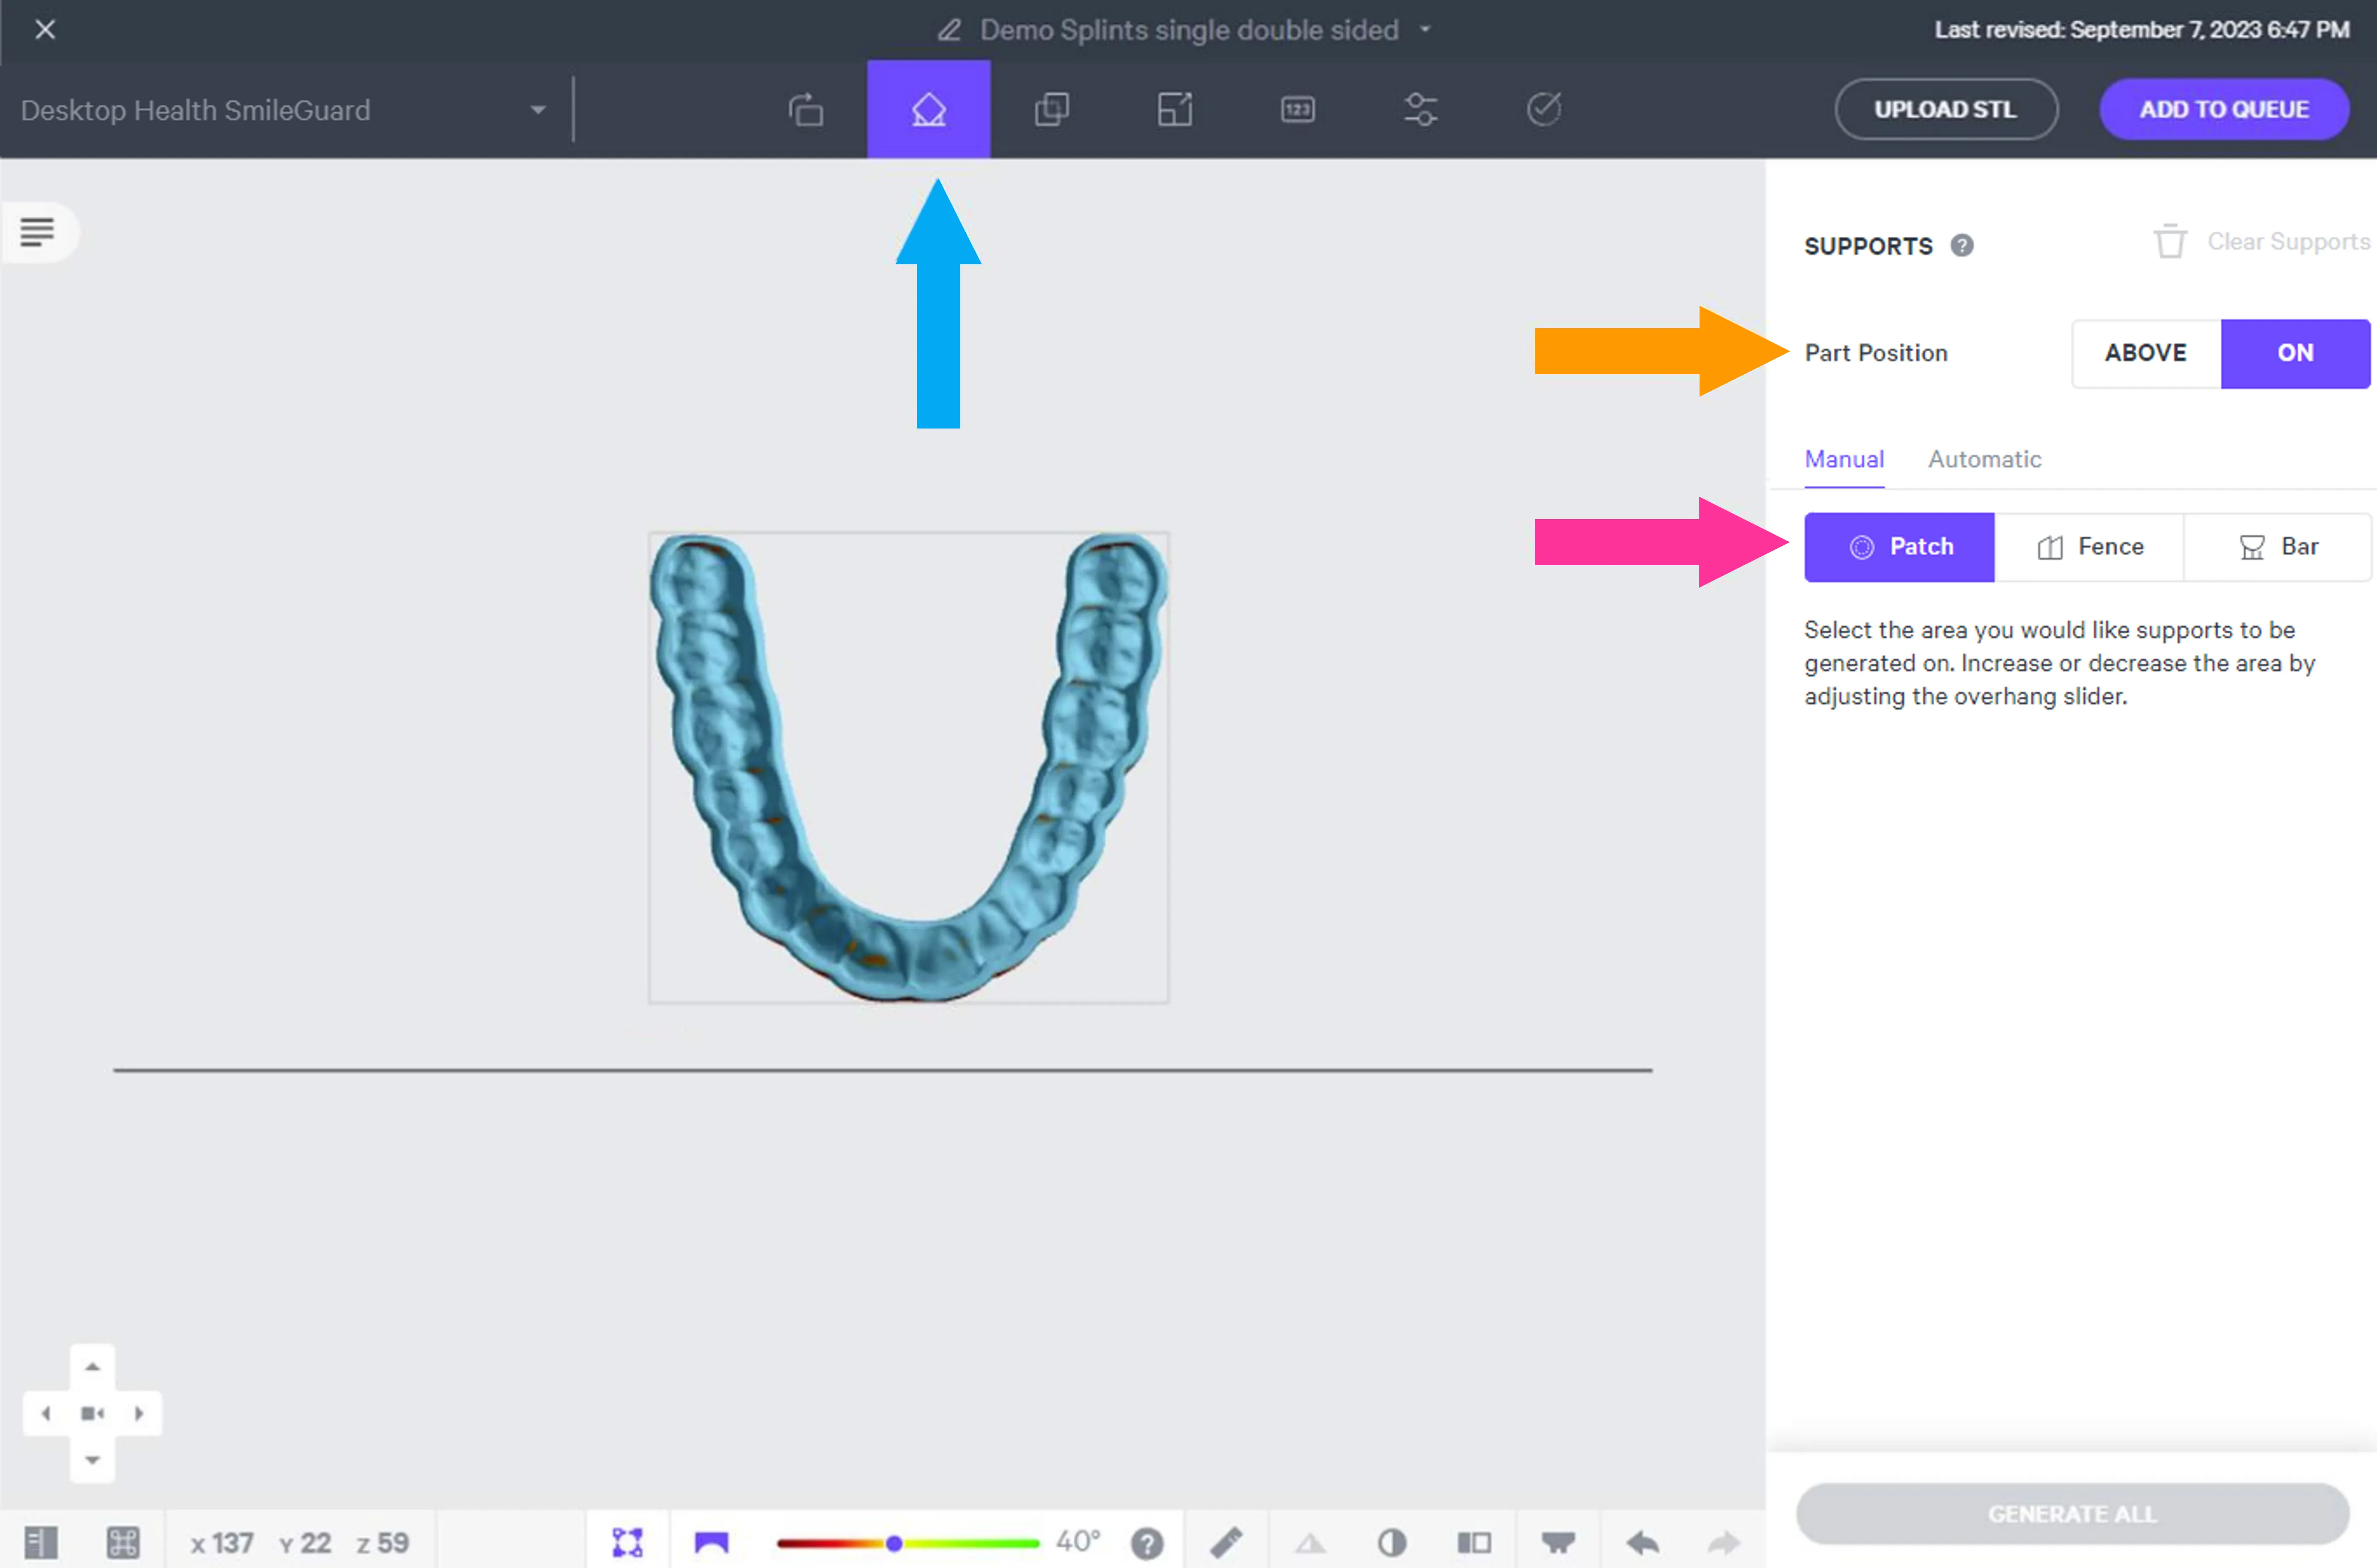Click the redo arrow in bottom bar
Viewport: 2377px width, 1568px height.
tap(1724, 1543)
